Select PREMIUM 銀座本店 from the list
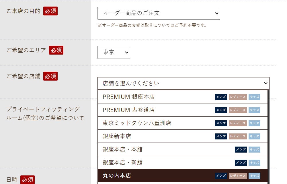The height and width of the screenshot is (184, 287). point(128,97)
